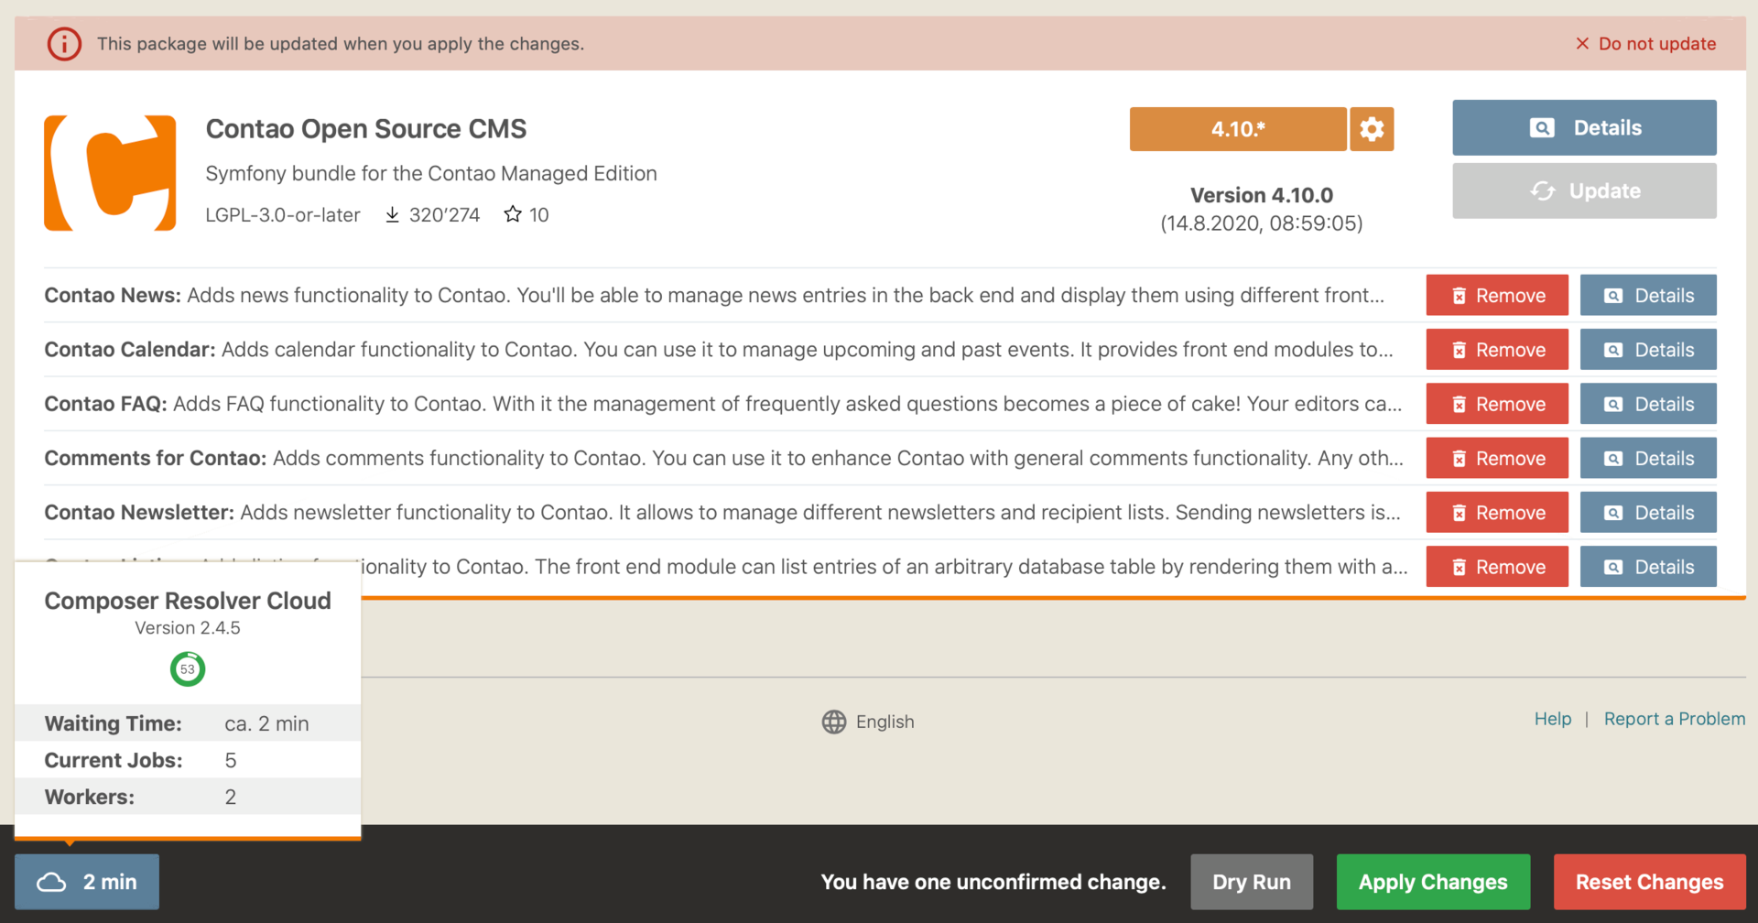1758x923 pixels.
Task: Click trash icon in Contao FAQ Remove button
Action: tap(1460, 404)
